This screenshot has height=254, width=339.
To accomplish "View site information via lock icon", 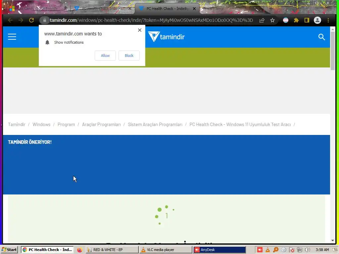I will (45, 20).
